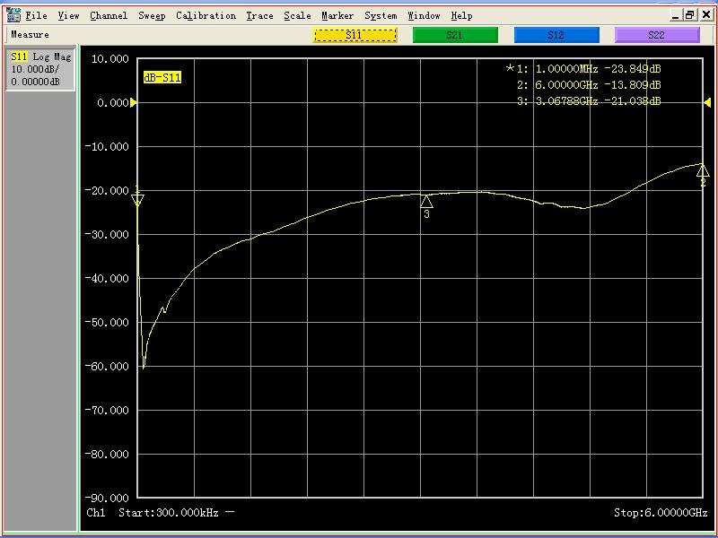Open the Scale menu
This screenshot has height=538, width=718.
pyautogui.click(x=297, y=15)
